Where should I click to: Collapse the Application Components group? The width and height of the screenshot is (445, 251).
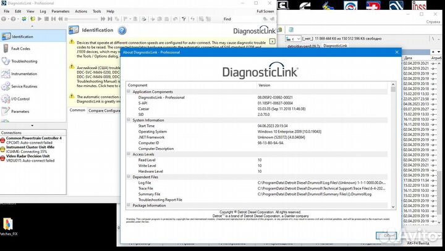pos(129,91)
